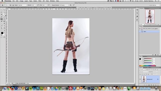Hide the Background layer with eye icon
The image size is (161, 91).
coord(140,79)
